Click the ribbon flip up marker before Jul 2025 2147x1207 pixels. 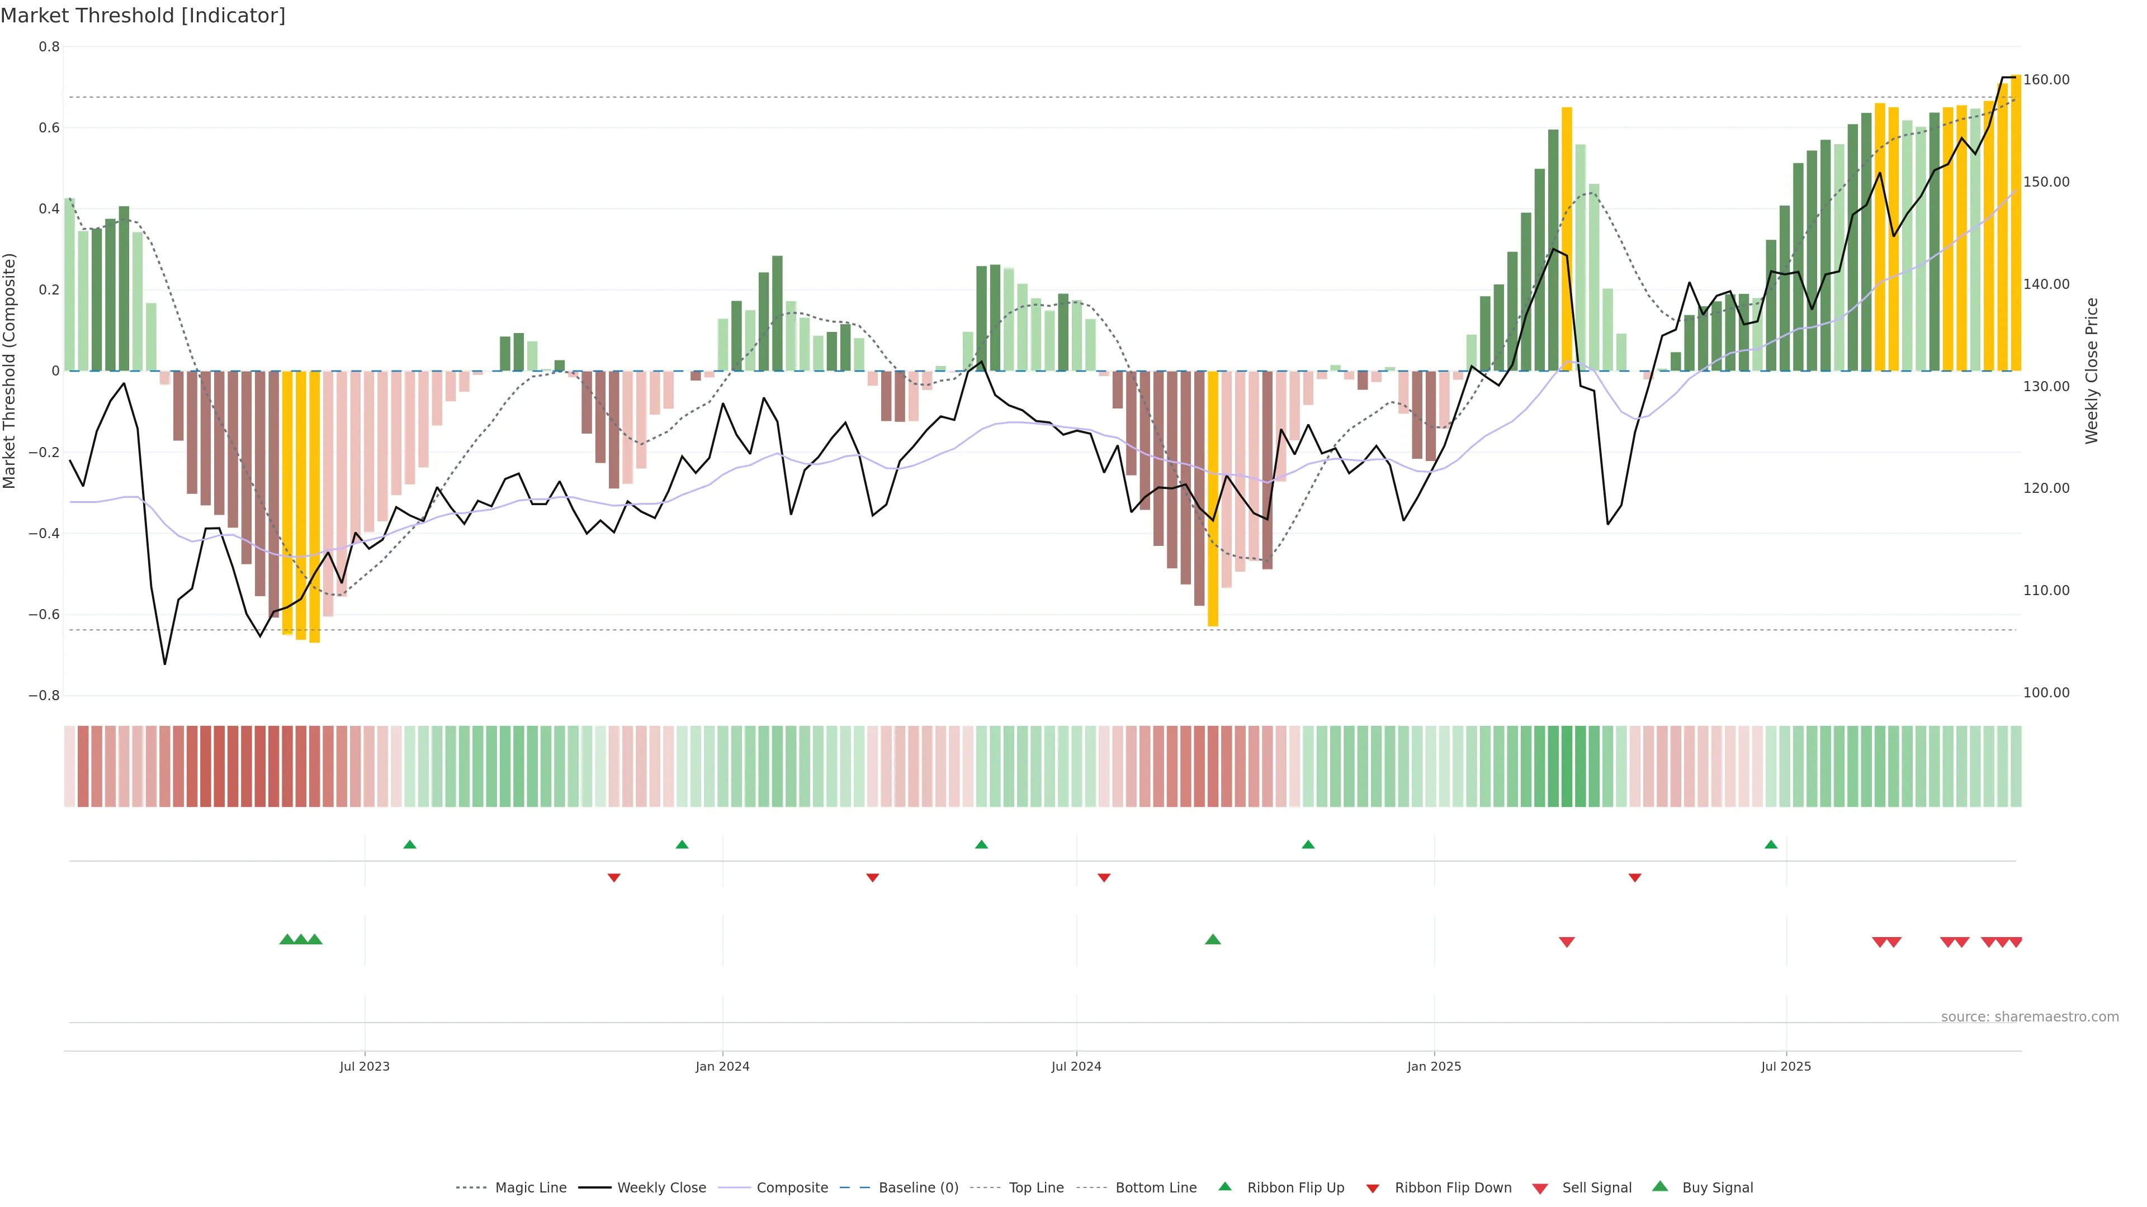1770,845
